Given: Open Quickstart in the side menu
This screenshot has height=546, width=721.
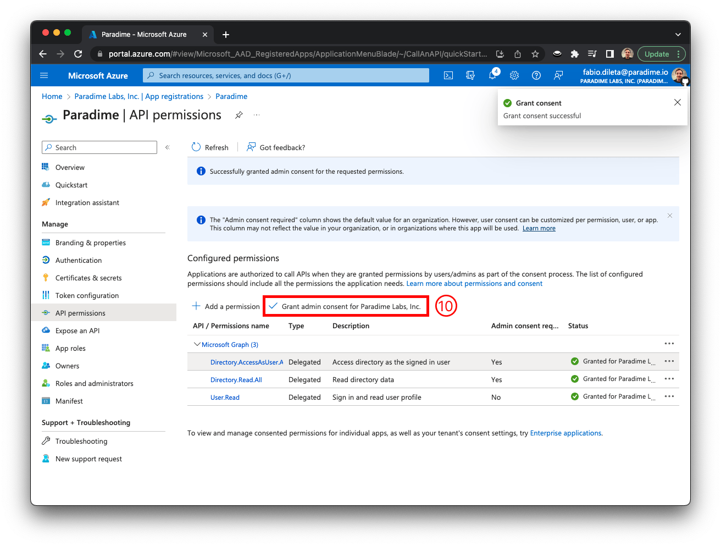Looking at the screenshot, I should 71,185.
